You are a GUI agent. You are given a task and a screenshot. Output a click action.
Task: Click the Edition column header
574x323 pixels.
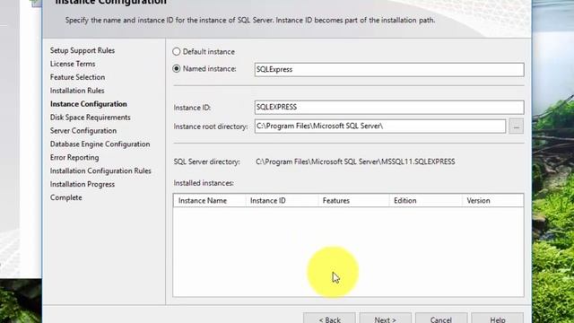[426, 200]
